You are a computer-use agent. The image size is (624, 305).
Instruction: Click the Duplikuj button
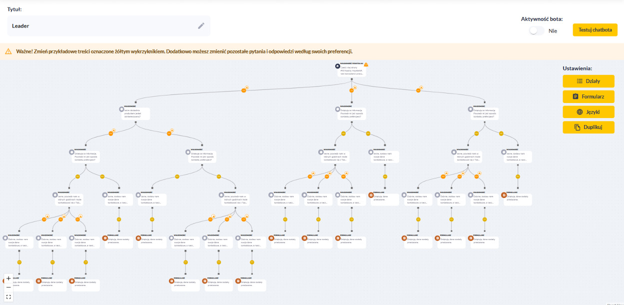tap(588, 127)
